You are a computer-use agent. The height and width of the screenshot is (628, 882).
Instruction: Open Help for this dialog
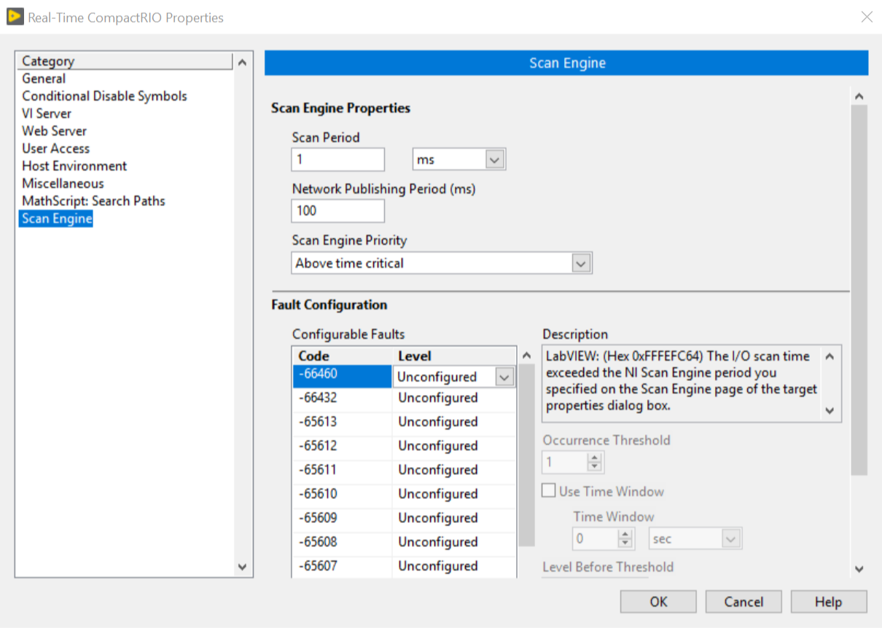click(x=829, y=602)
